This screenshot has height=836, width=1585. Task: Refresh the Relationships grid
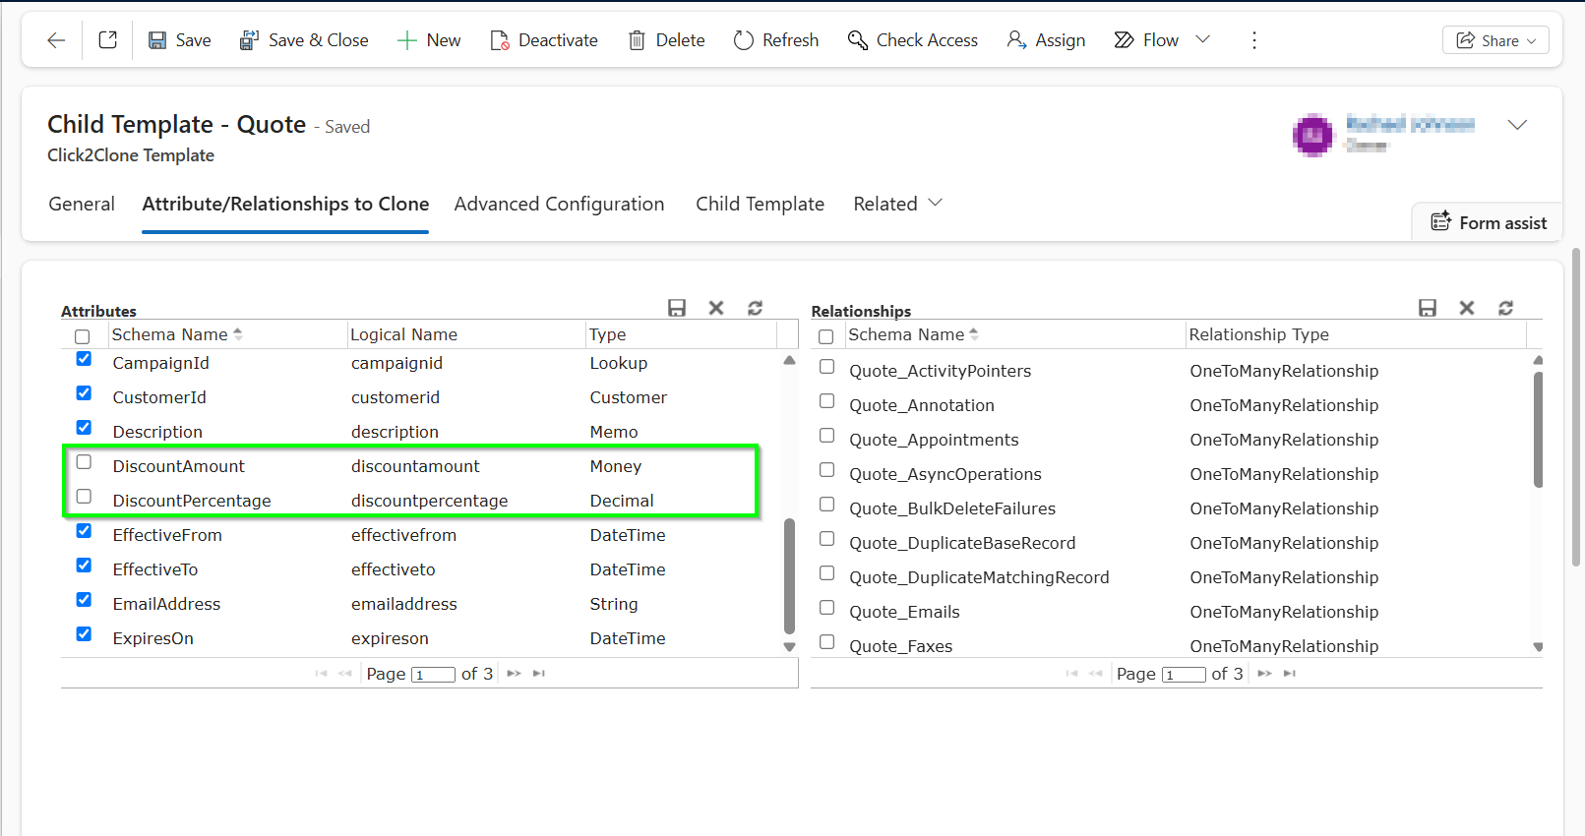click(1505, 308)
